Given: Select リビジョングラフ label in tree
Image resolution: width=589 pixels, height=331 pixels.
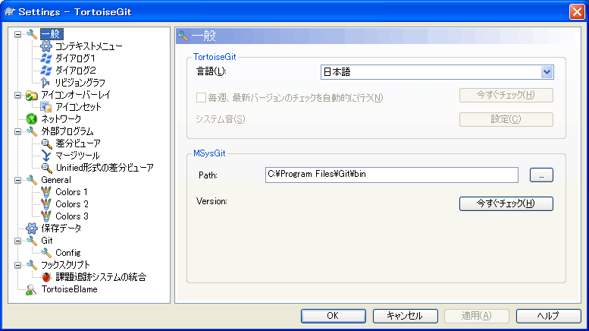Looking at the screenshot, I should pyautogui.click(x=80, y=83).
